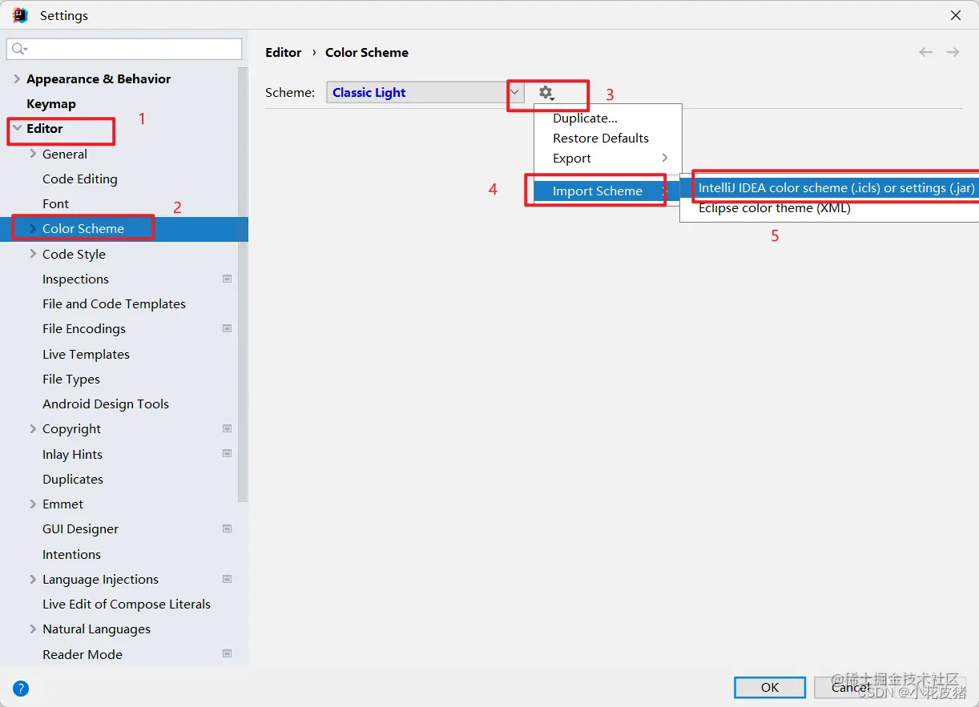Open Duplicates settings
This screenshot has width=979, height=707.
tap(73, 479)
